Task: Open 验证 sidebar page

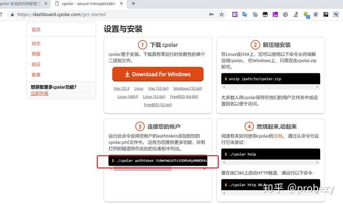Action: 36,64
